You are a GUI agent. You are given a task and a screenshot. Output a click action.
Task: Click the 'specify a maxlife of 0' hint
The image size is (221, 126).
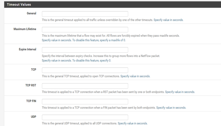[113, 40]
